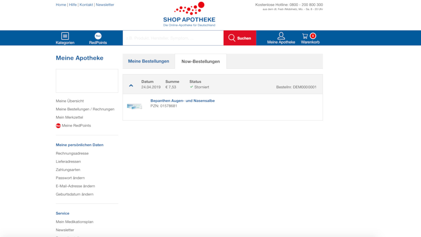Open the Warenkorb shopping cart icon

pyautogui.click(x=305, y=36)
